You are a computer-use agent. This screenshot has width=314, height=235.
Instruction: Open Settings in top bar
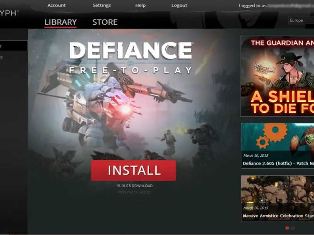(x=102, y=5)
